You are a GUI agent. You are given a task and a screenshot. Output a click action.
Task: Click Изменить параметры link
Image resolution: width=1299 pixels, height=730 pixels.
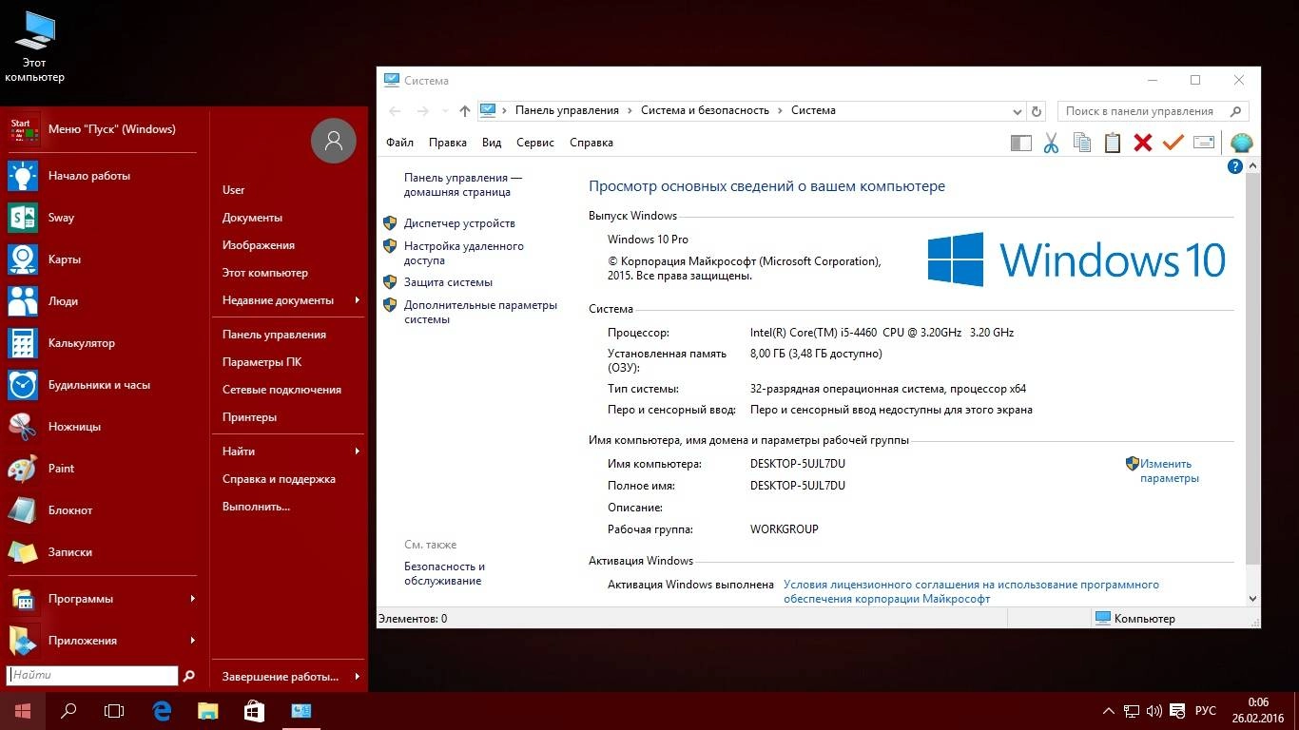(x=1169, y=471)
